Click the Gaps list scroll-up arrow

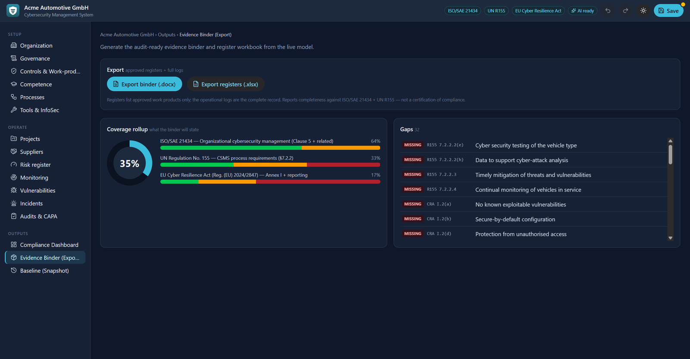[x=670, y=141]
